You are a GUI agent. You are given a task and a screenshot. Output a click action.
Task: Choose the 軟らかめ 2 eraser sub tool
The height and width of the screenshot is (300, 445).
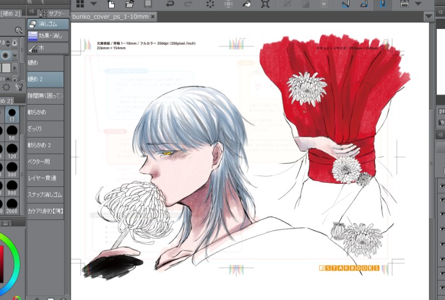45,145
